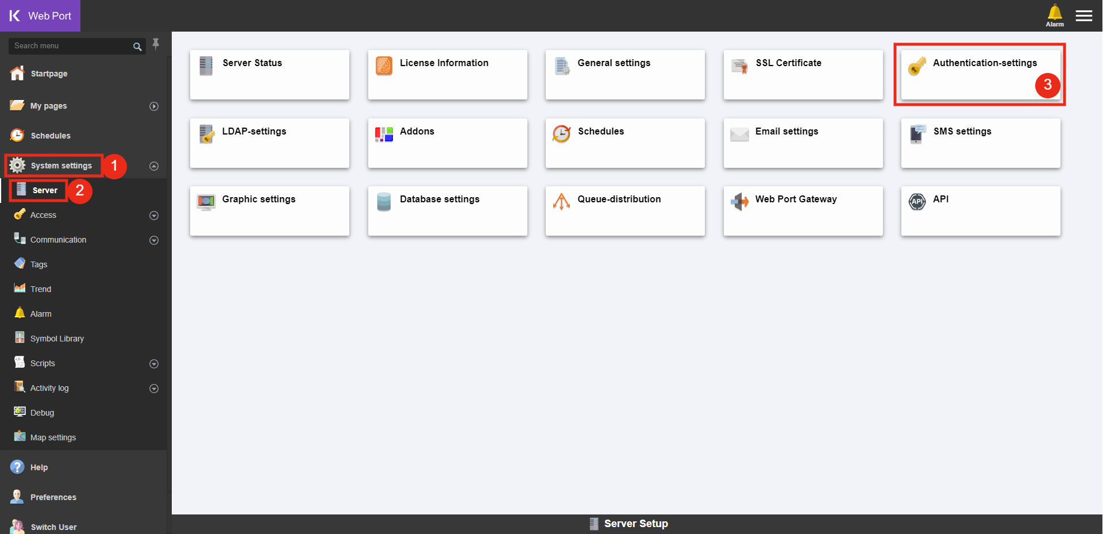The height and width of the screenshot is (534, 1103).
Task: Open the Alarm bell notification
Action: coord(1055,16)
